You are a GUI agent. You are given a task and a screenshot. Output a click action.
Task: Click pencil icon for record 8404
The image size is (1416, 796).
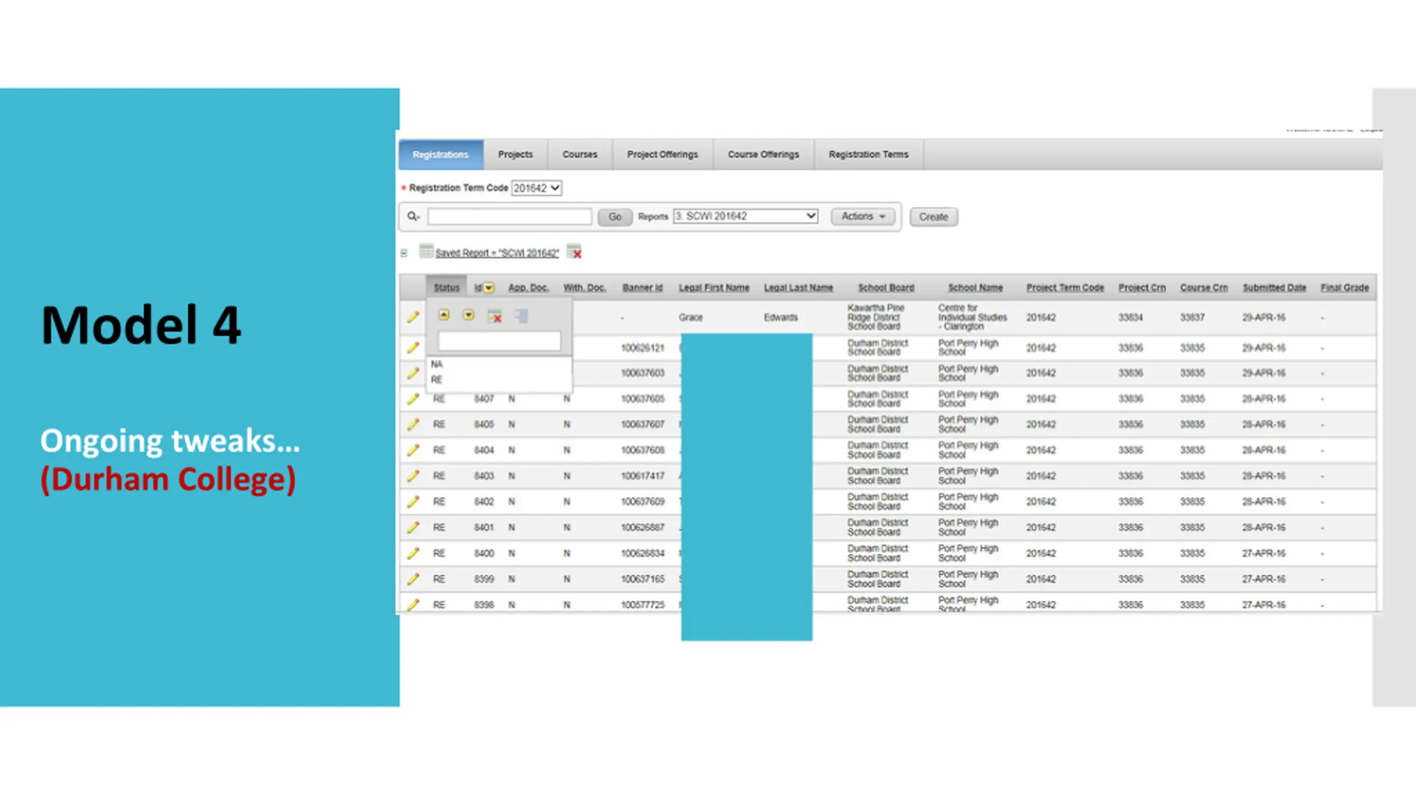[413, 450]
